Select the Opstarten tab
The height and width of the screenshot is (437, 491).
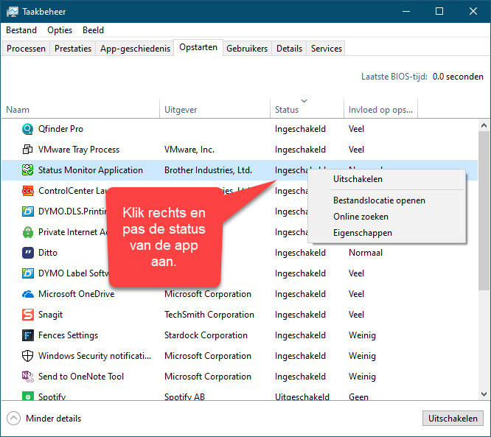198,48
